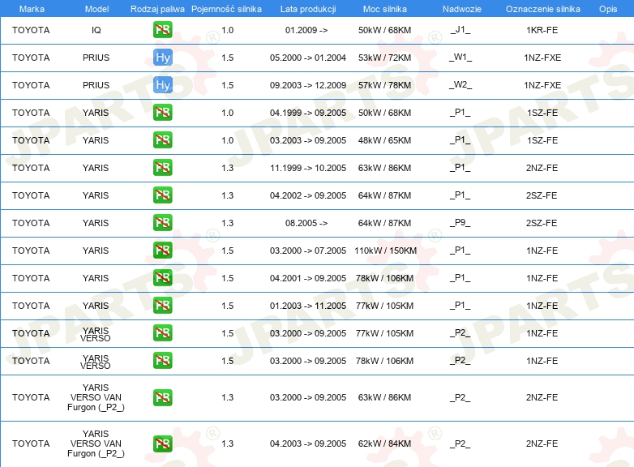Select YARIS VERSO in the 77kW row
Screen dimensions: 634x467
(x=96, y=334)
